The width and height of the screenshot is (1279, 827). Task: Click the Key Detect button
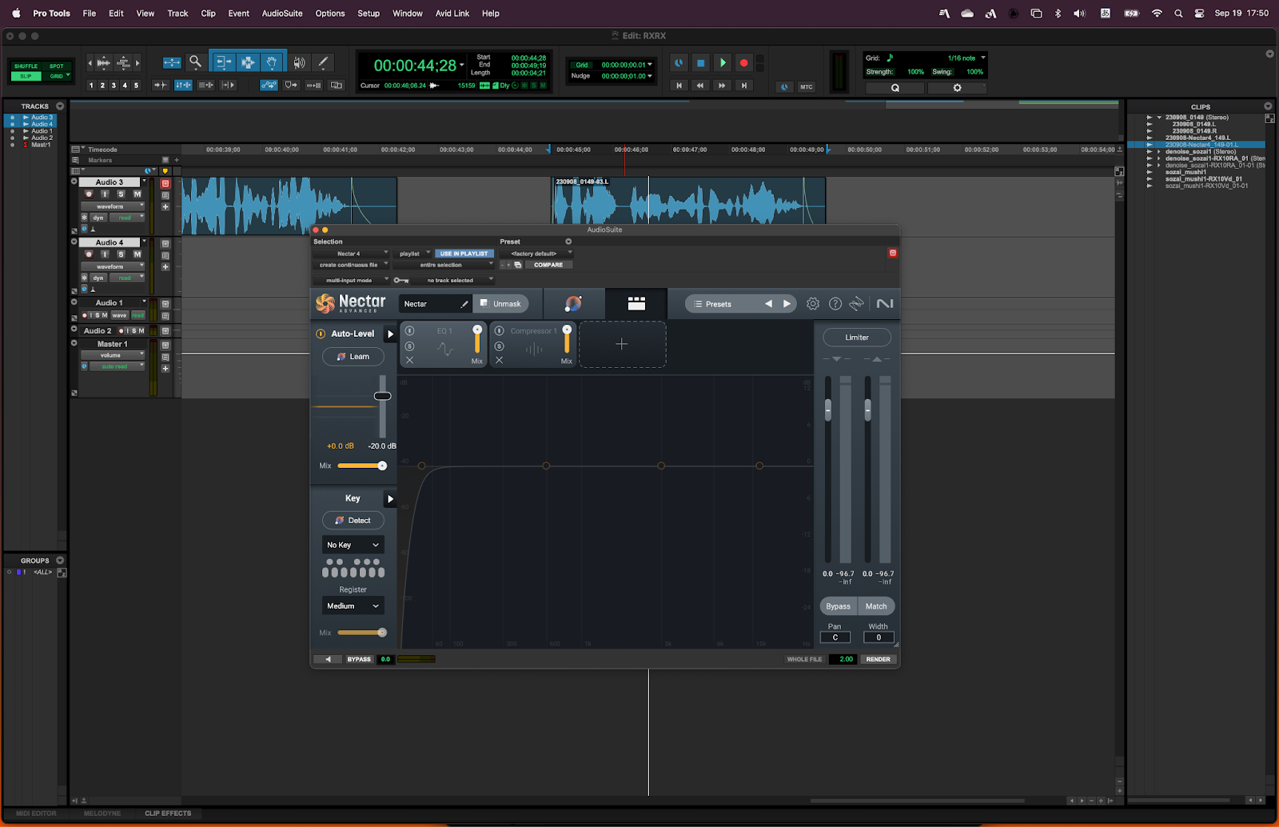pos(353,521)
